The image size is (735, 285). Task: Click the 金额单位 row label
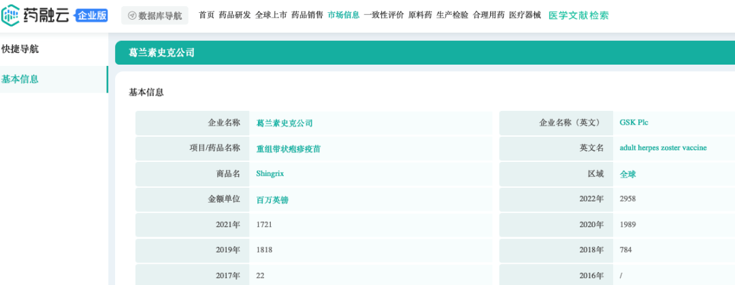[x=224, y=199]
